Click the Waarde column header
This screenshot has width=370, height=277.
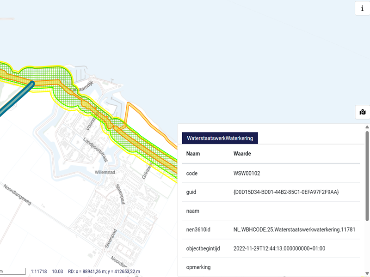click(x=242, y=153)
